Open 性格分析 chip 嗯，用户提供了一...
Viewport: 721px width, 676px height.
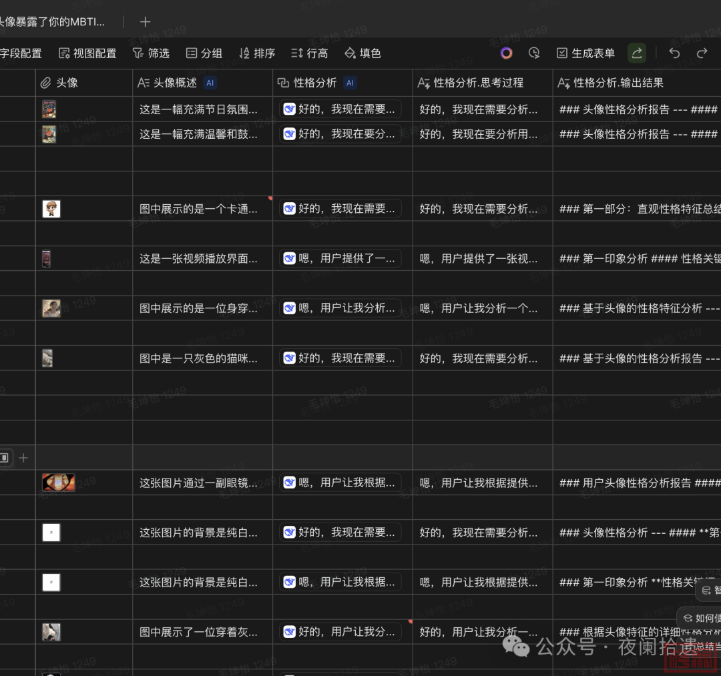tap(340, 258)
